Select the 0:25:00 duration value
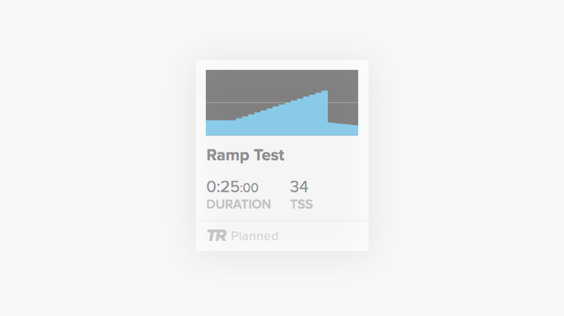This screenshot has height=316, width=564. 232,187
